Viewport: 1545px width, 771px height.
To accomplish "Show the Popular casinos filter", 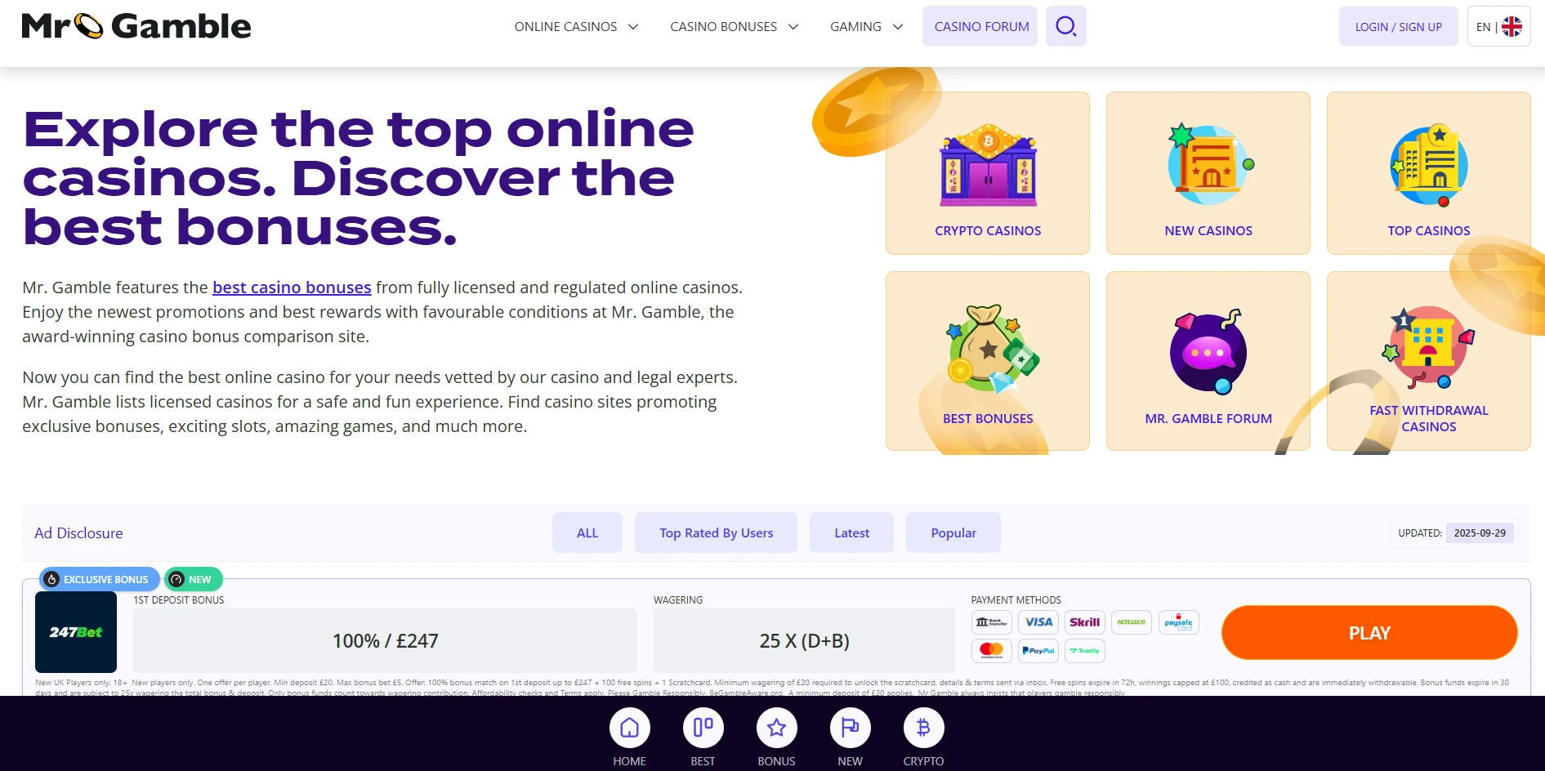I will click(953, 533).
